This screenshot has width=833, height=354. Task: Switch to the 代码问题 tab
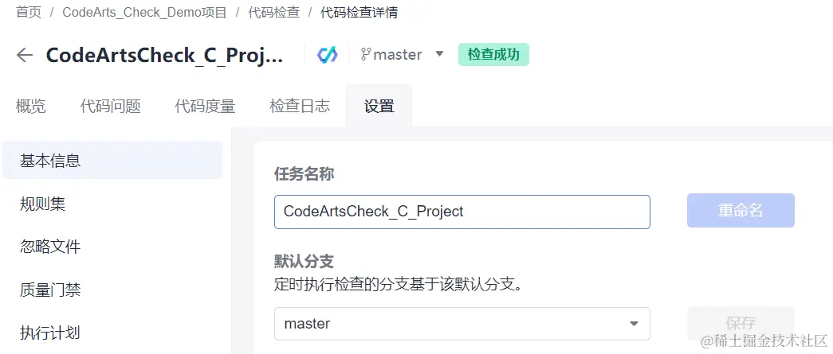[x=111, y=106]
